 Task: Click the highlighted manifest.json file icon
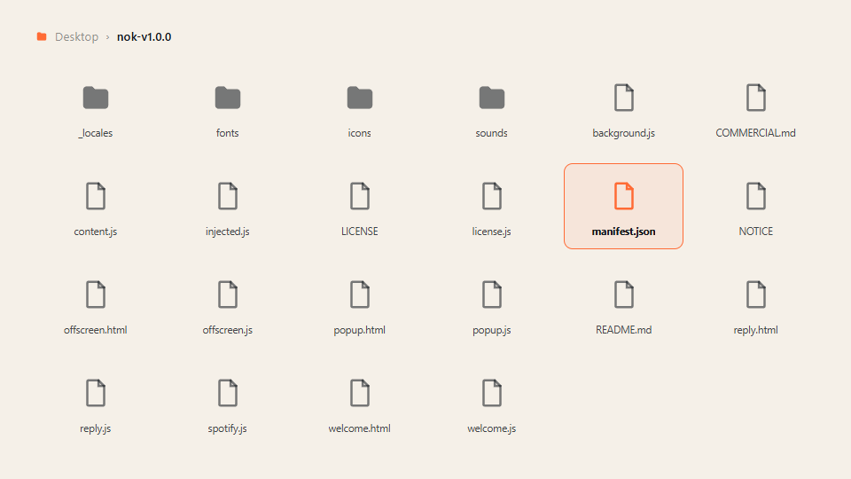(x=623, y=196)
